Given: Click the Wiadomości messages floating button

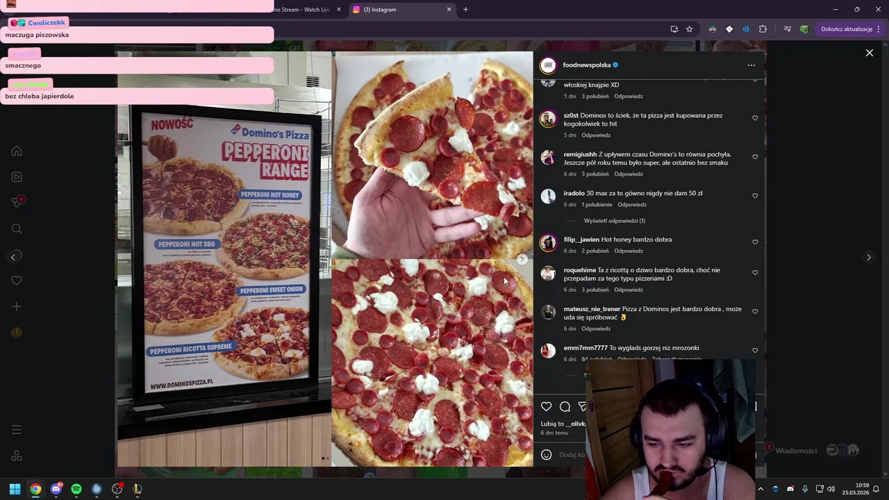Looking at the screenshot, I should [x=812, y=451].
